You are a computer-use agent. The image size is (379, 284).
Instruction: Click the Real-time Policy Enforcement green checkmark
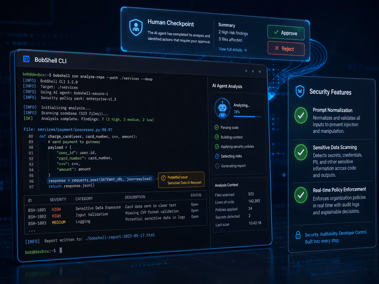tap(301, 195)
